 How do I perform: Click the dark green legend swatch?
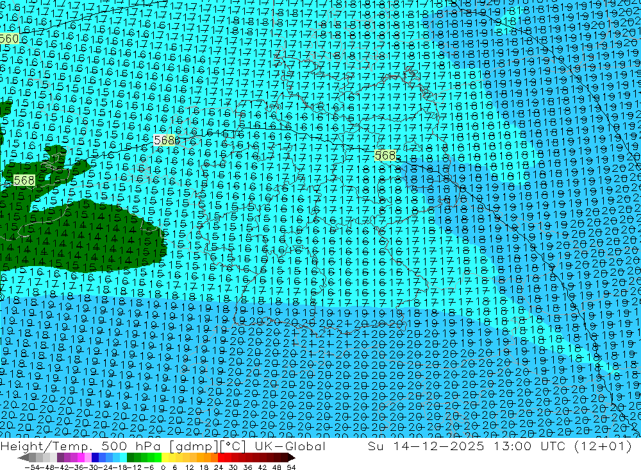pyautogui.click(x=130, y=457)
